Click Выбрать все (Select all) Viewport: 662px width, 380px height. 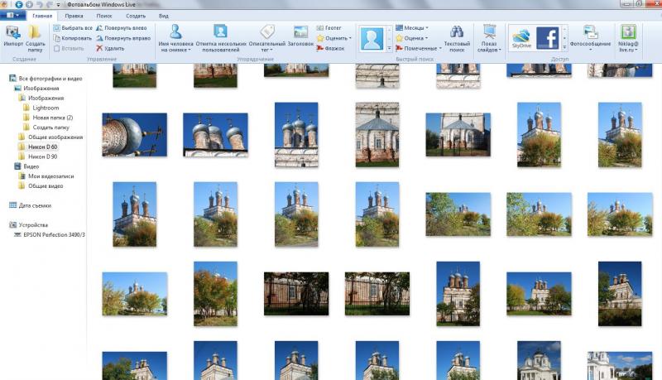[x=73, y=28]
